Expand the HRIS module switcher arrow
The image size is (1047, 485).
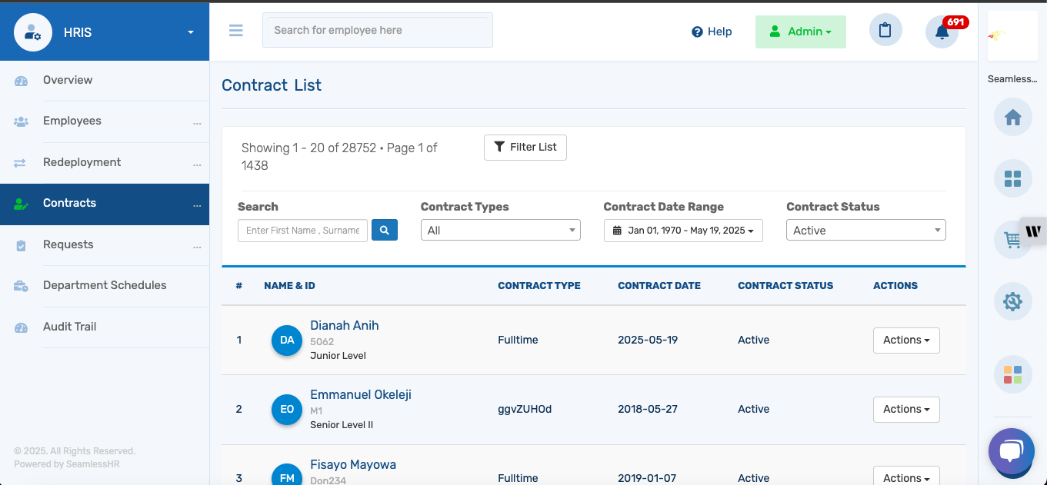[x=191, y=32]
